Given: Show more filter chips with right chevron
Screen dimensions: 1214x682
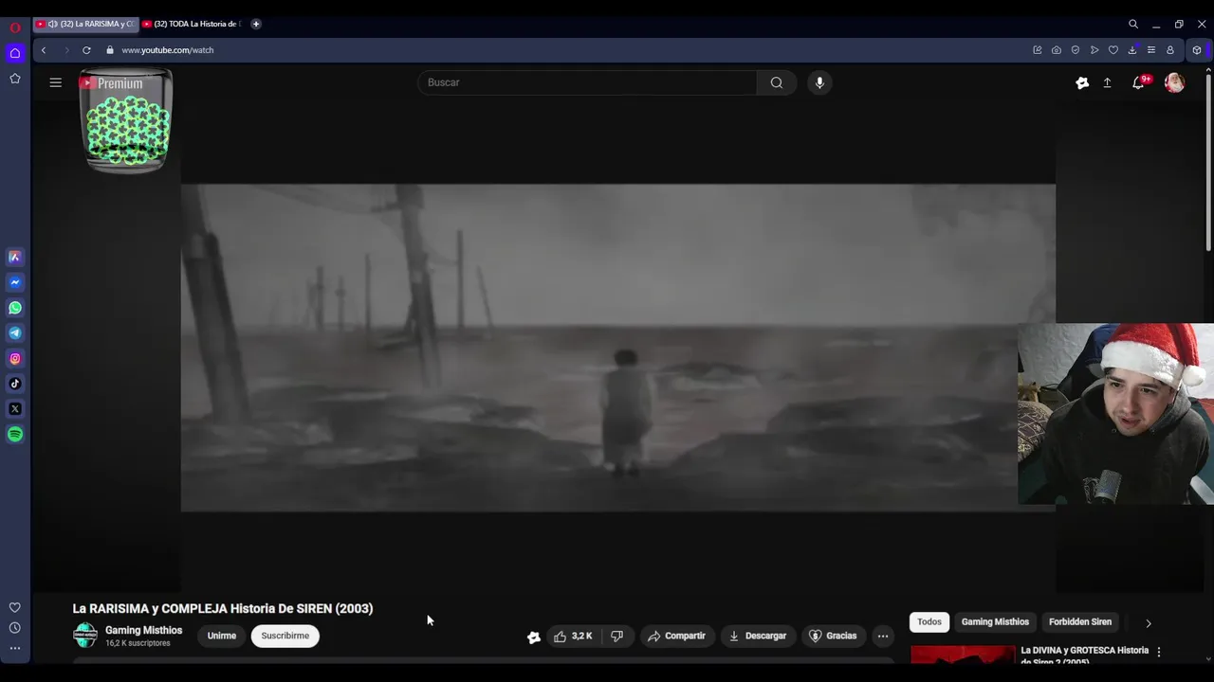Looking at the screenshot, I should coord(1149,623).
